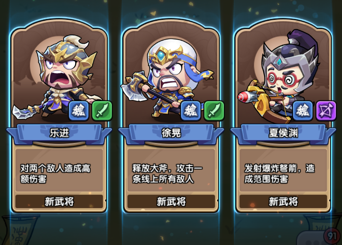Choose 新武将 under the 乐进 card
This screenshot has width=342, height=245.
point(59,201)
